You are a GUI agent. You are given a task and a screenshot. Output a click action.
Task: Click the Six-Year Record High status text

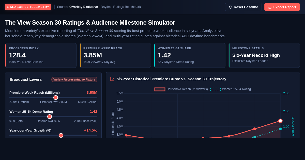tap(256, 55)
